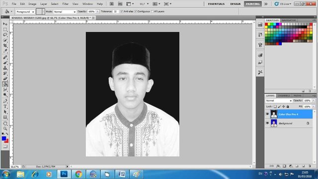Open the Image menu
Image resolution: width=318 pixels, height=179 pixels.
[x=32, y=4]
